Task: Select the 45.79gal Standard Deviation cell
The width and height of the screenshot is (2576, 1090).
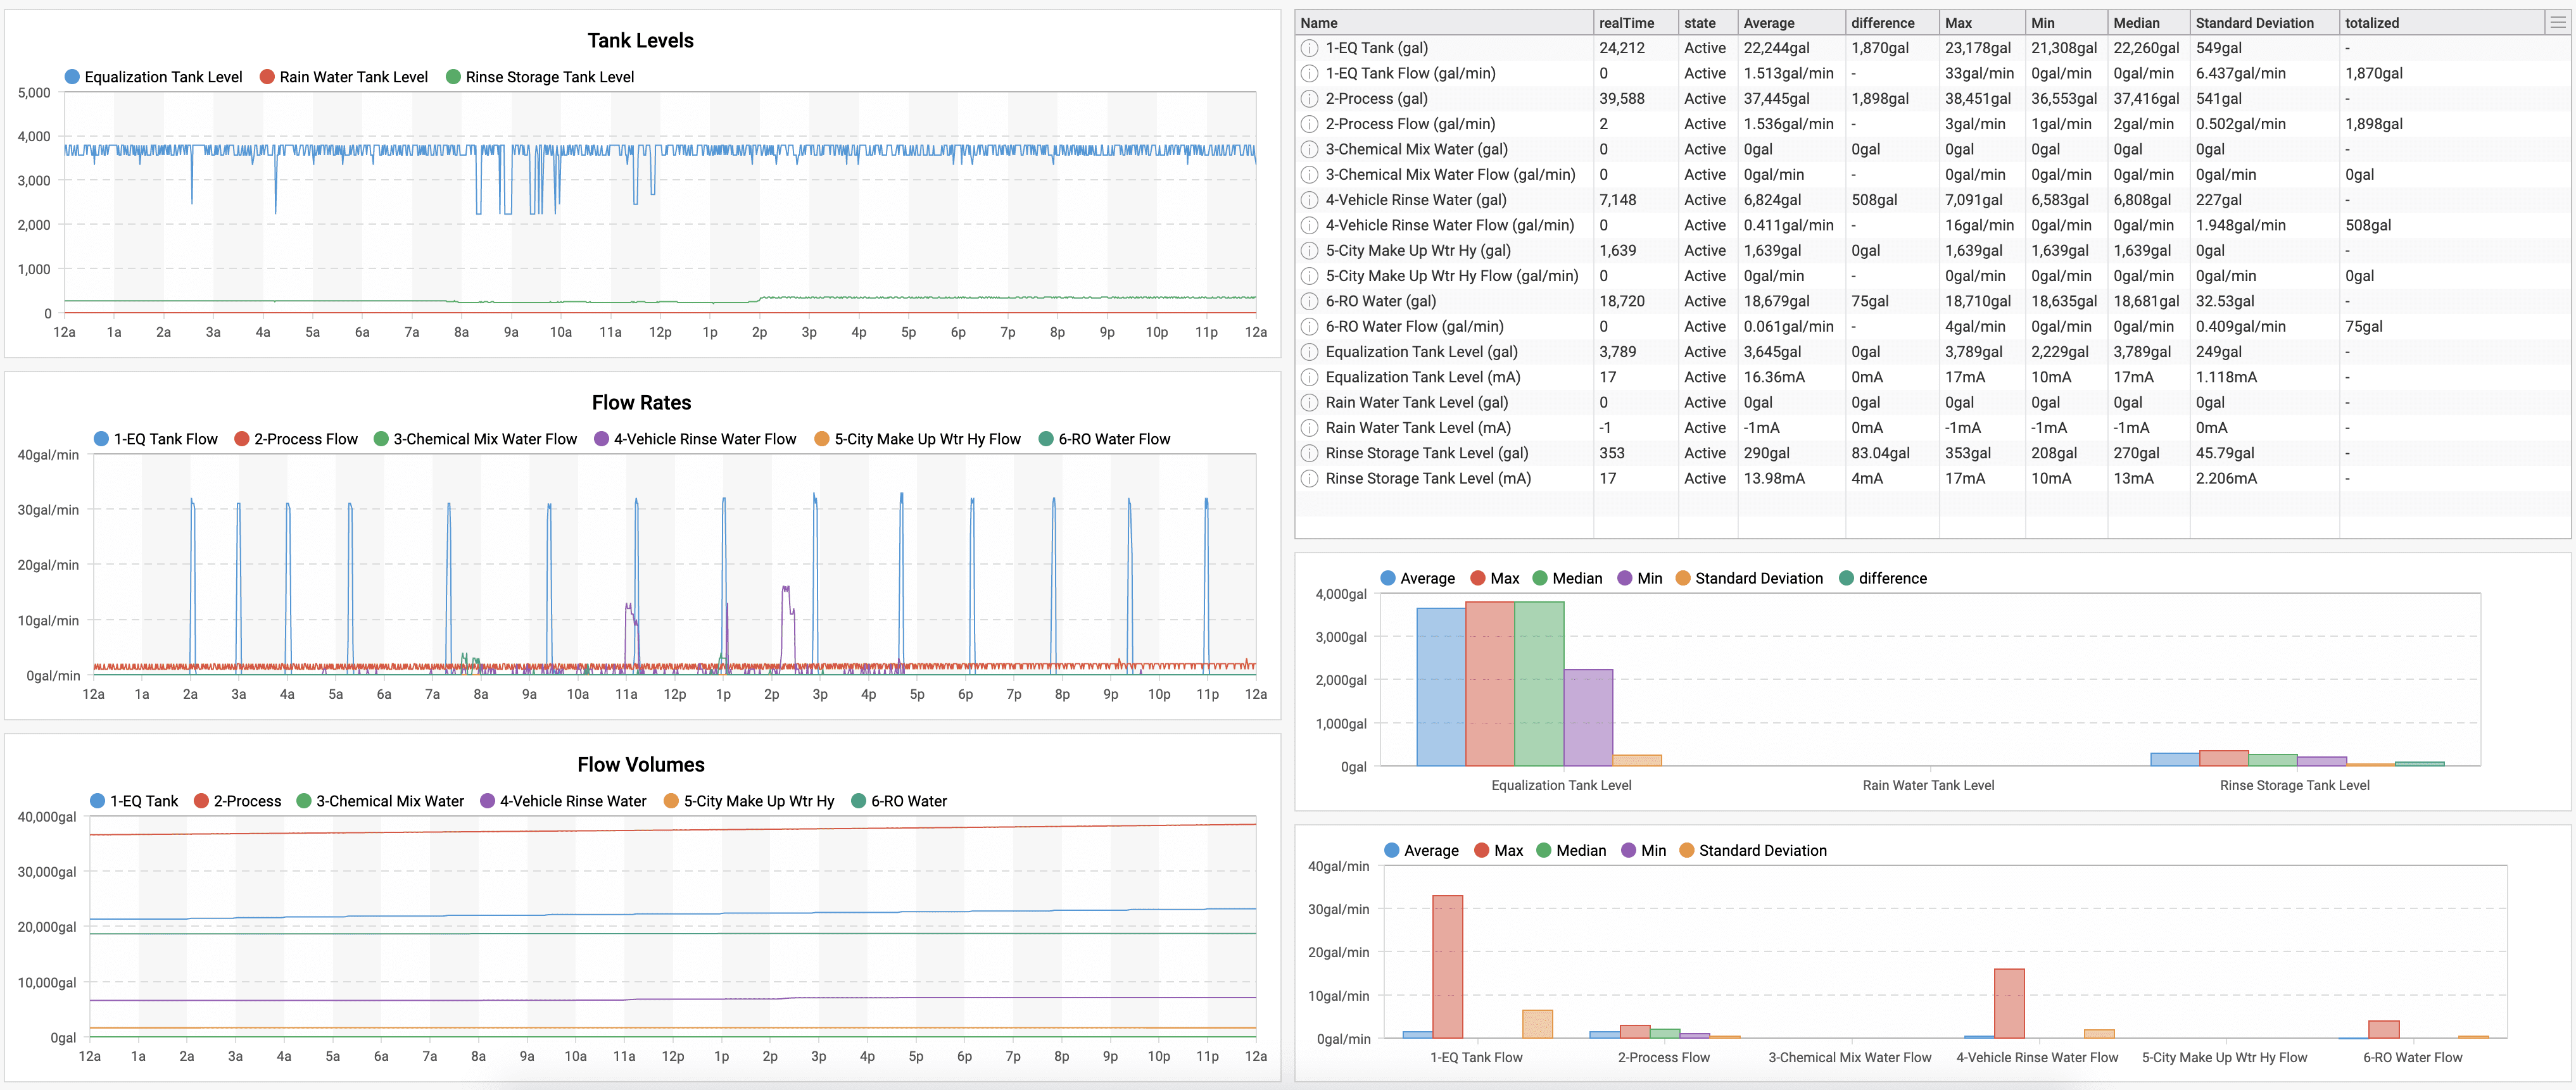Action: (x=2265, y=453)
